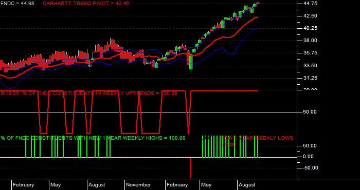Click the 35.75 price axis value
This screenshot has height=190, width=360.
tap(311, 53)
